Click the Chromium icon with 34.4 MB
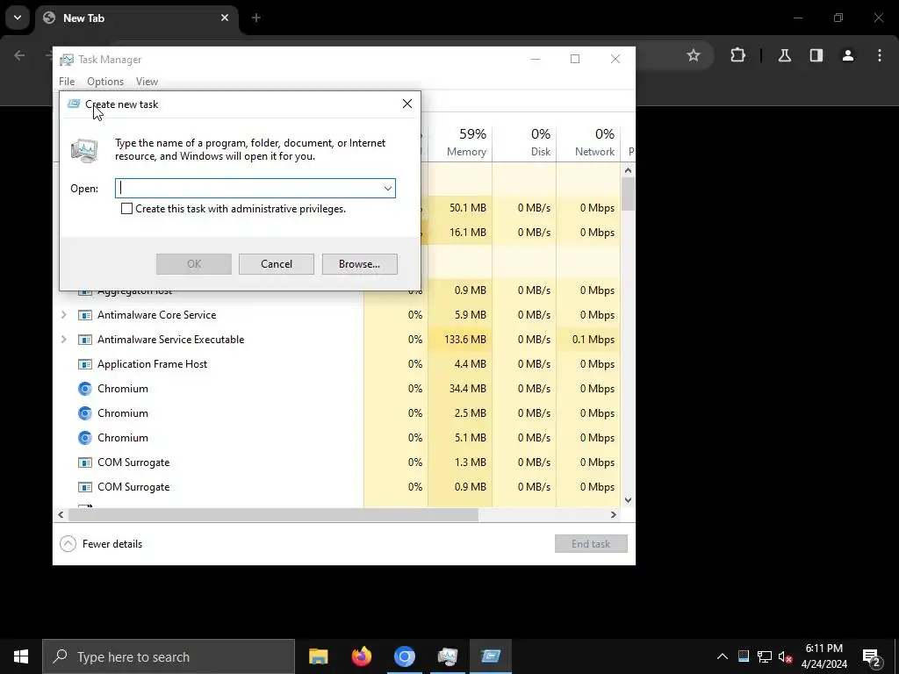This screenshot has height=674, width=899. [x=85, y=389]
